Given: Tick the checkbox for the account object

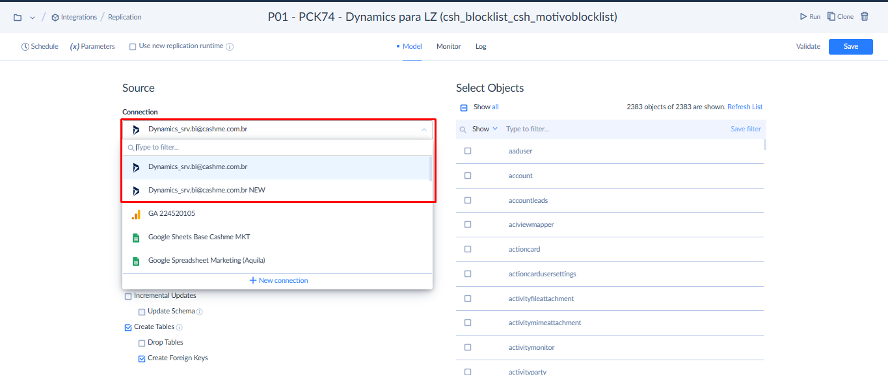Looking at the screenshot, I should click(x=468, y=176).
